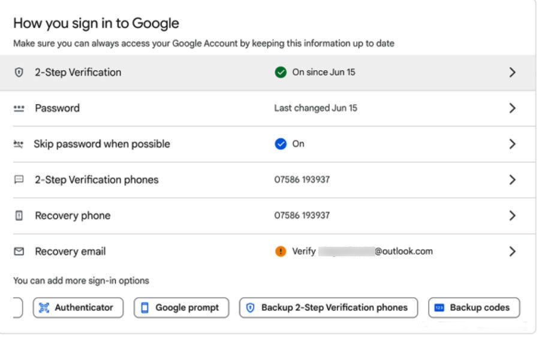The height and width of the screenshot is (339, 539).
Task: Click the orange warning icon beside Verify
Action: coord(281,252)
